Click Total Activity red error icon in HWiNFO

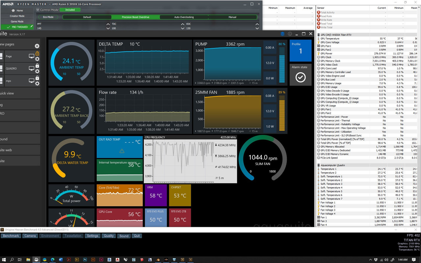tap(319, 12)
